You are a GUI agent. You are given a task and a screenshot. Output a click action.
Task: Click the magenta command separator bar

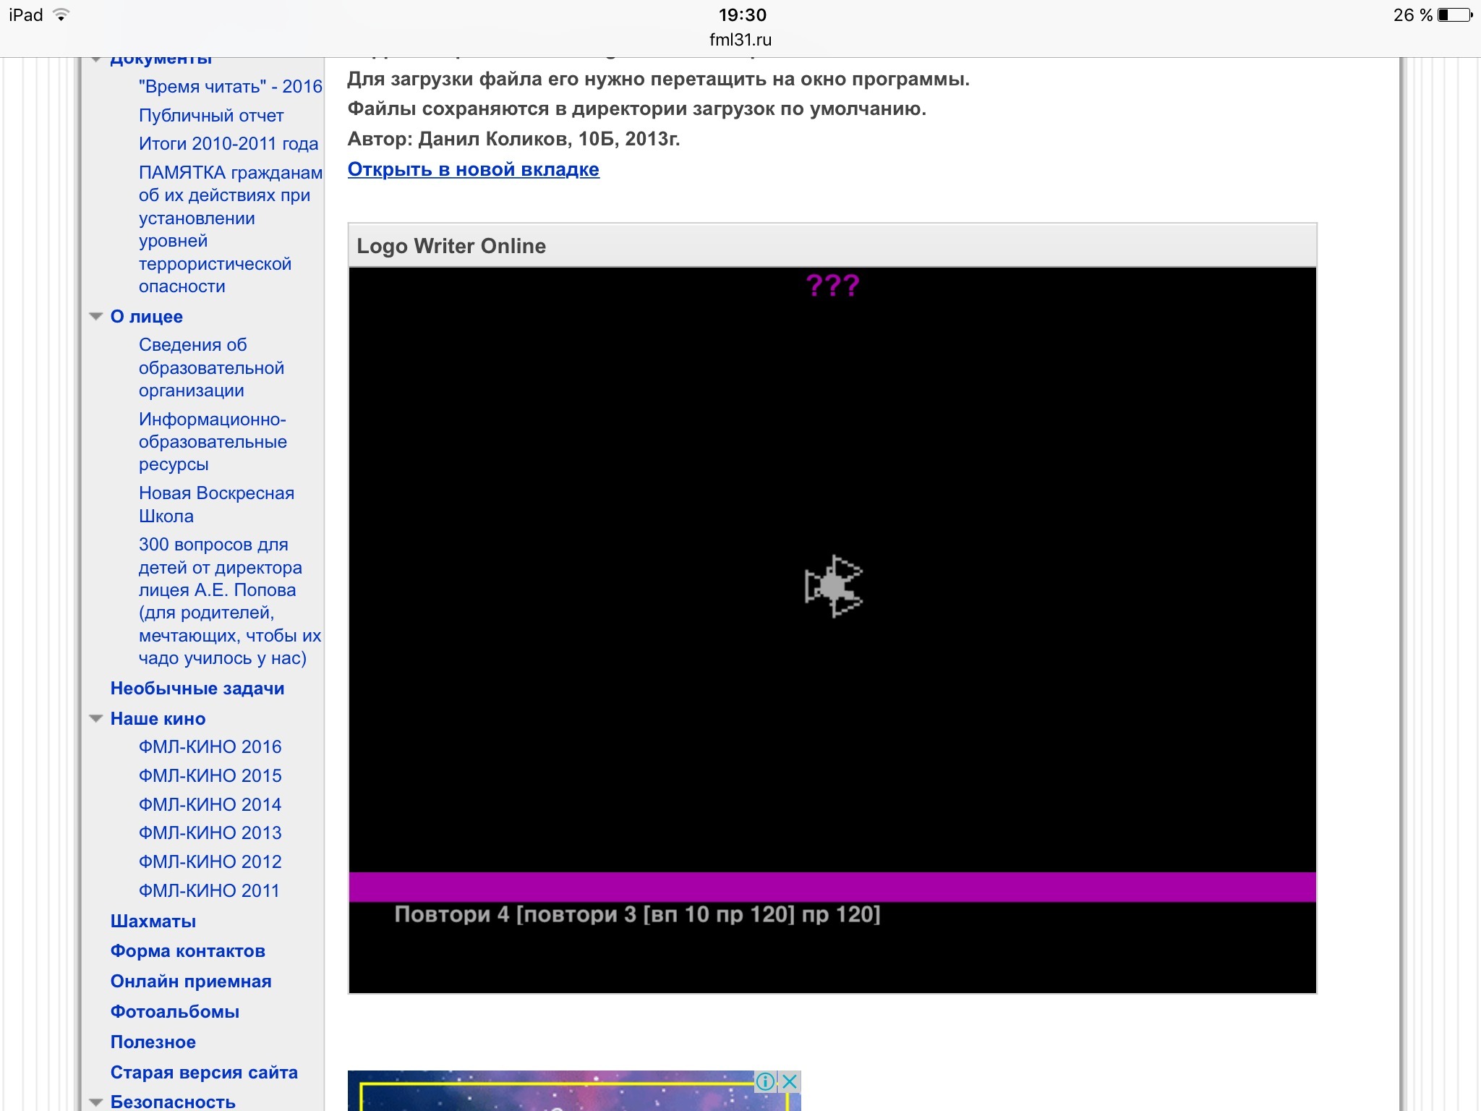(832, 887)
